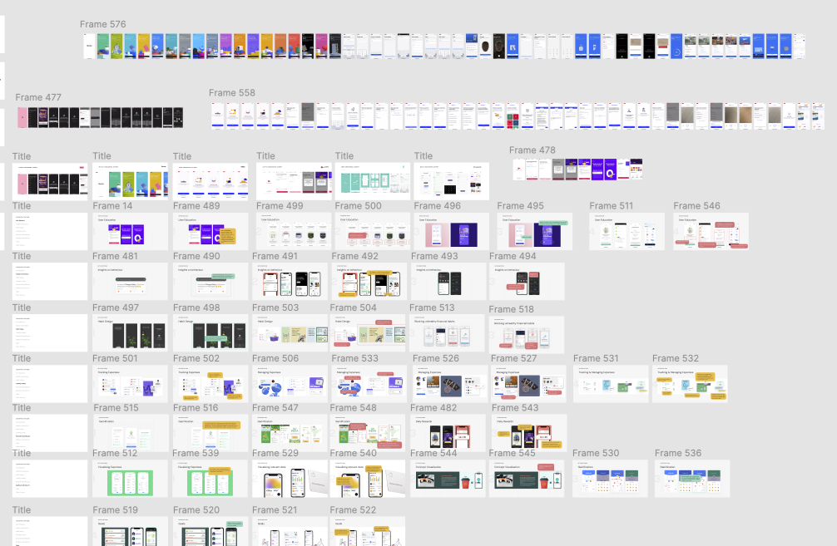Select the Frame 491 phone mockups

coord(290,282)
